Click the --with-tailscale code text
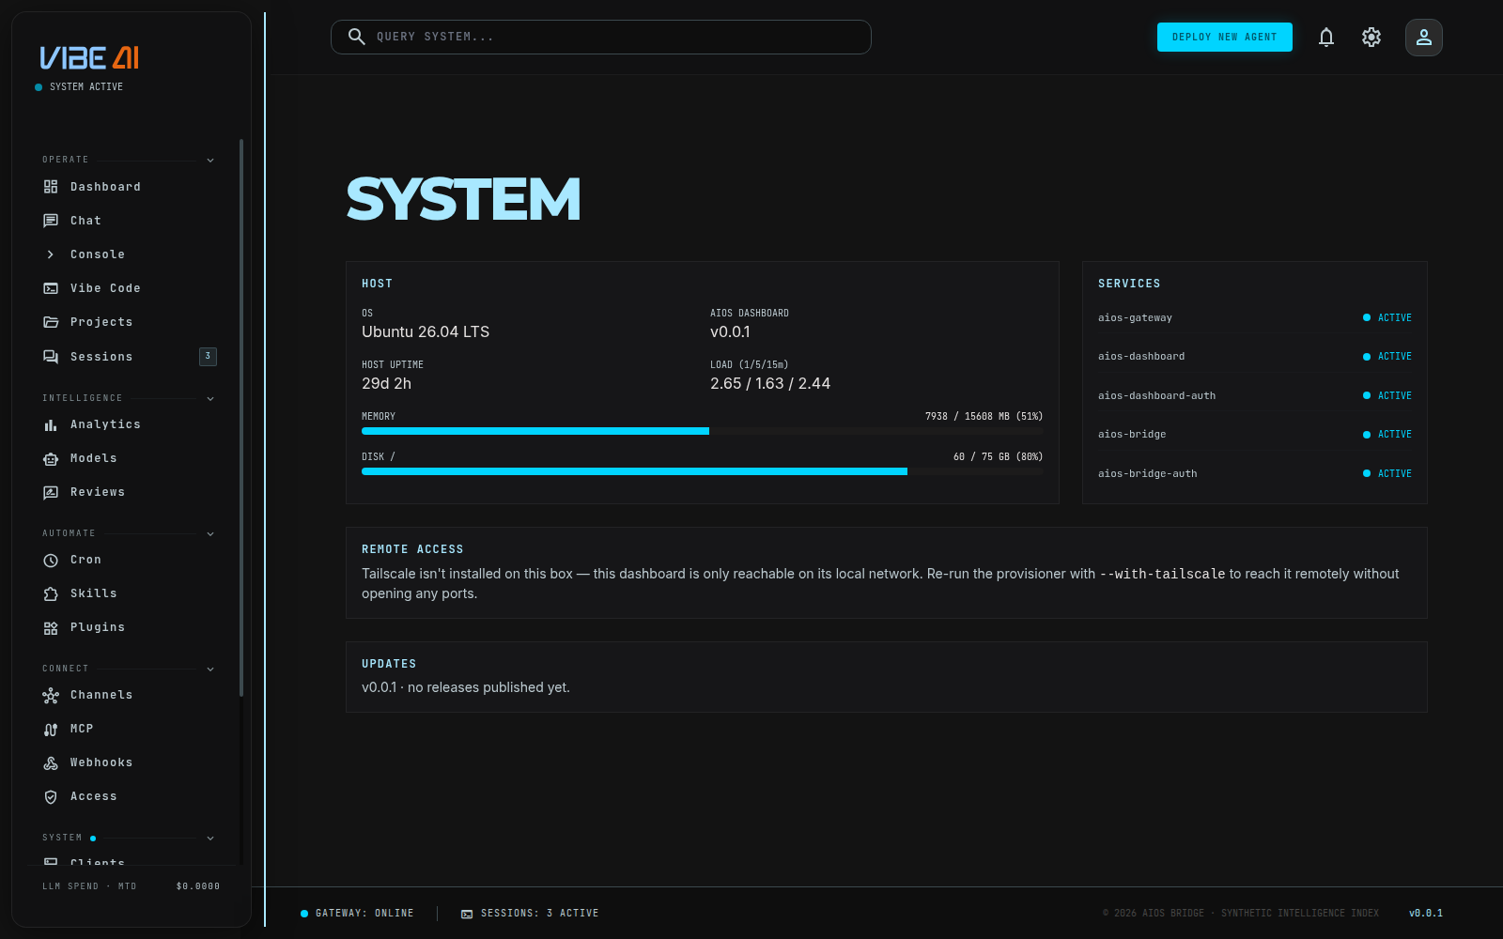 [1162, 574]
